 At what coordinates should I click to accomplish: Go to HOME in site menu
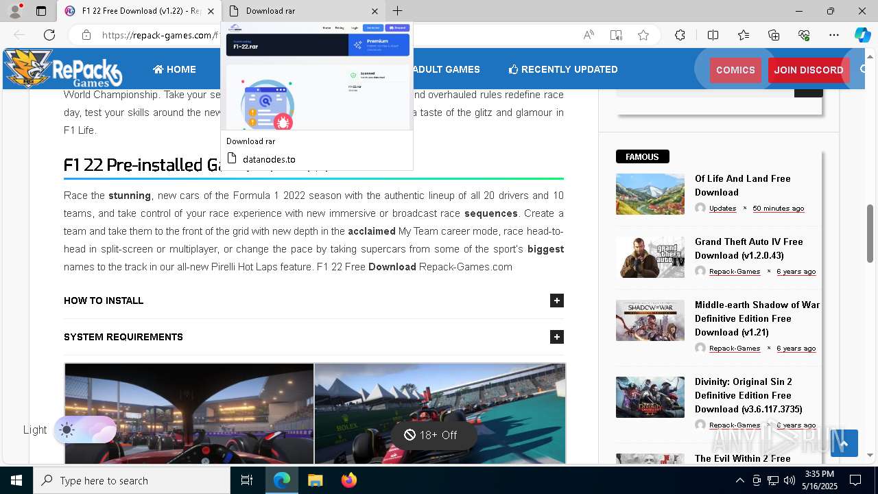tap(174, 69)
